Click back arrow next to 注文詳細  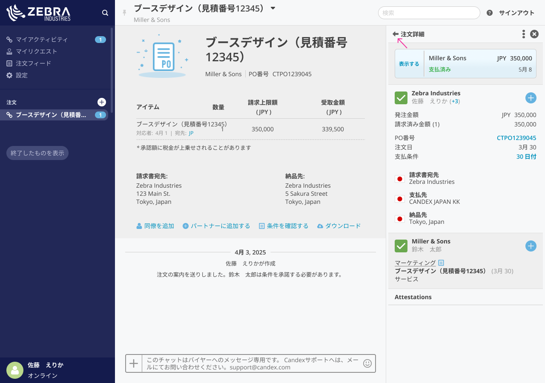396,34
